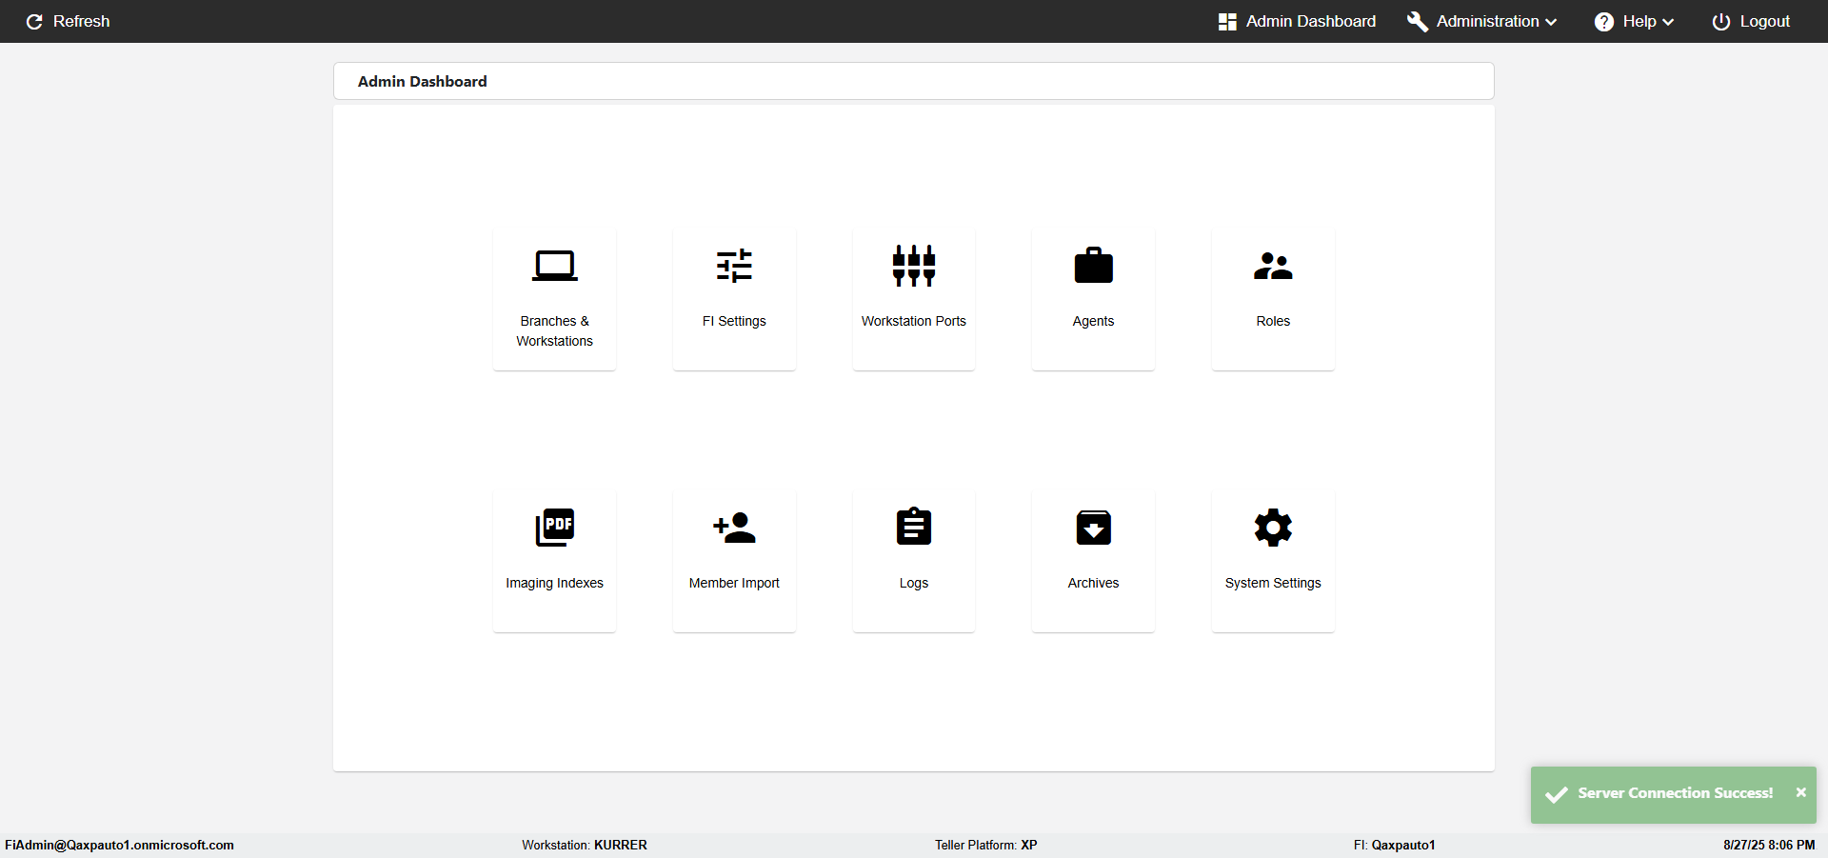Click the Member Import label
Viewport: 1828px width, 858px height.
pyautogui.click(x=734, y=583)
